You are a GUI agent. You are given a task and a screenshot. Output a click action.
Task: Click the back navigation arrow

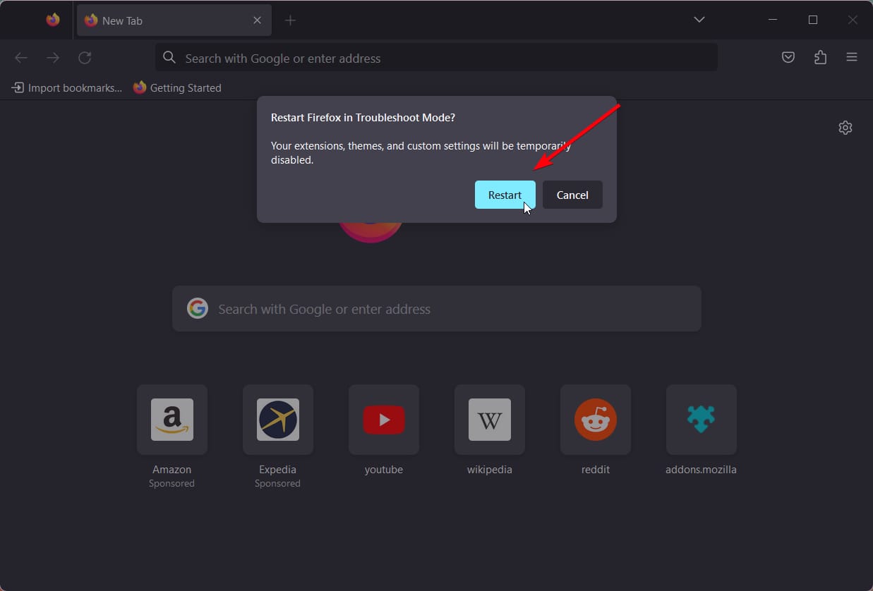(21, 58)
